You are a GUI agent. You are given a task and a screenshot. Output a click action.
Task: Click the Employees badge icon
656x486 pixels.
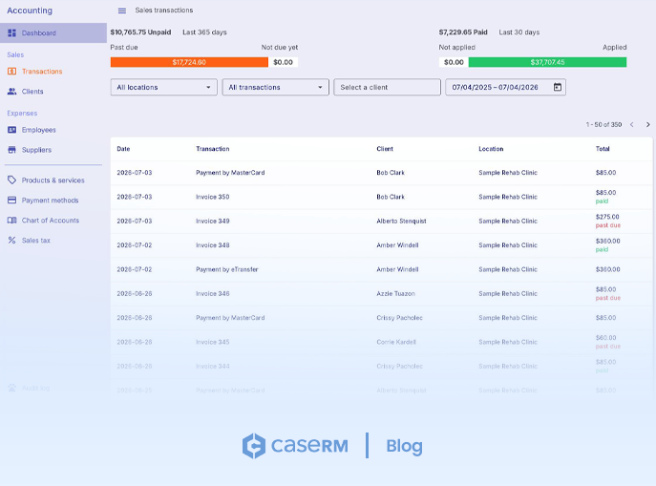coord(12,130)
